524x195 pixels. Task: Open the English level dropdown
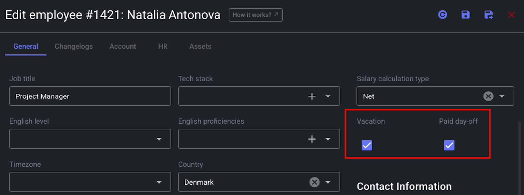pos(90,139)
